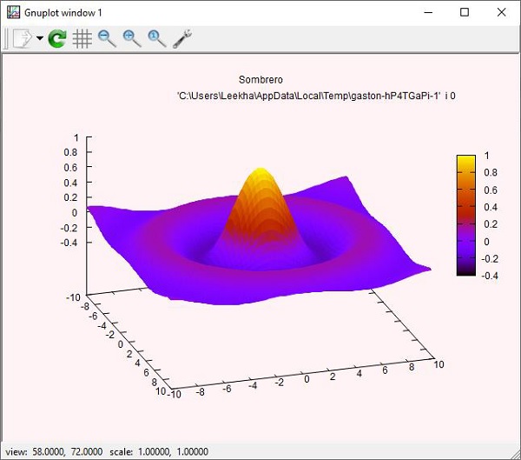
Task: Minimize the Gnuplot window
Action: click(x=425, y=12)
